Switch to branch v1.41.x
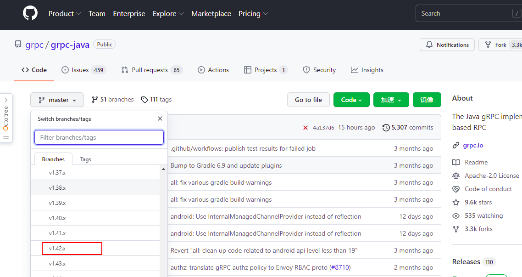Screen dimensions: 522x277 coord(95,233)
